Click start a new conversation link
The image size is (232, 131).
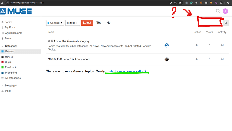[x=127, y=71]
